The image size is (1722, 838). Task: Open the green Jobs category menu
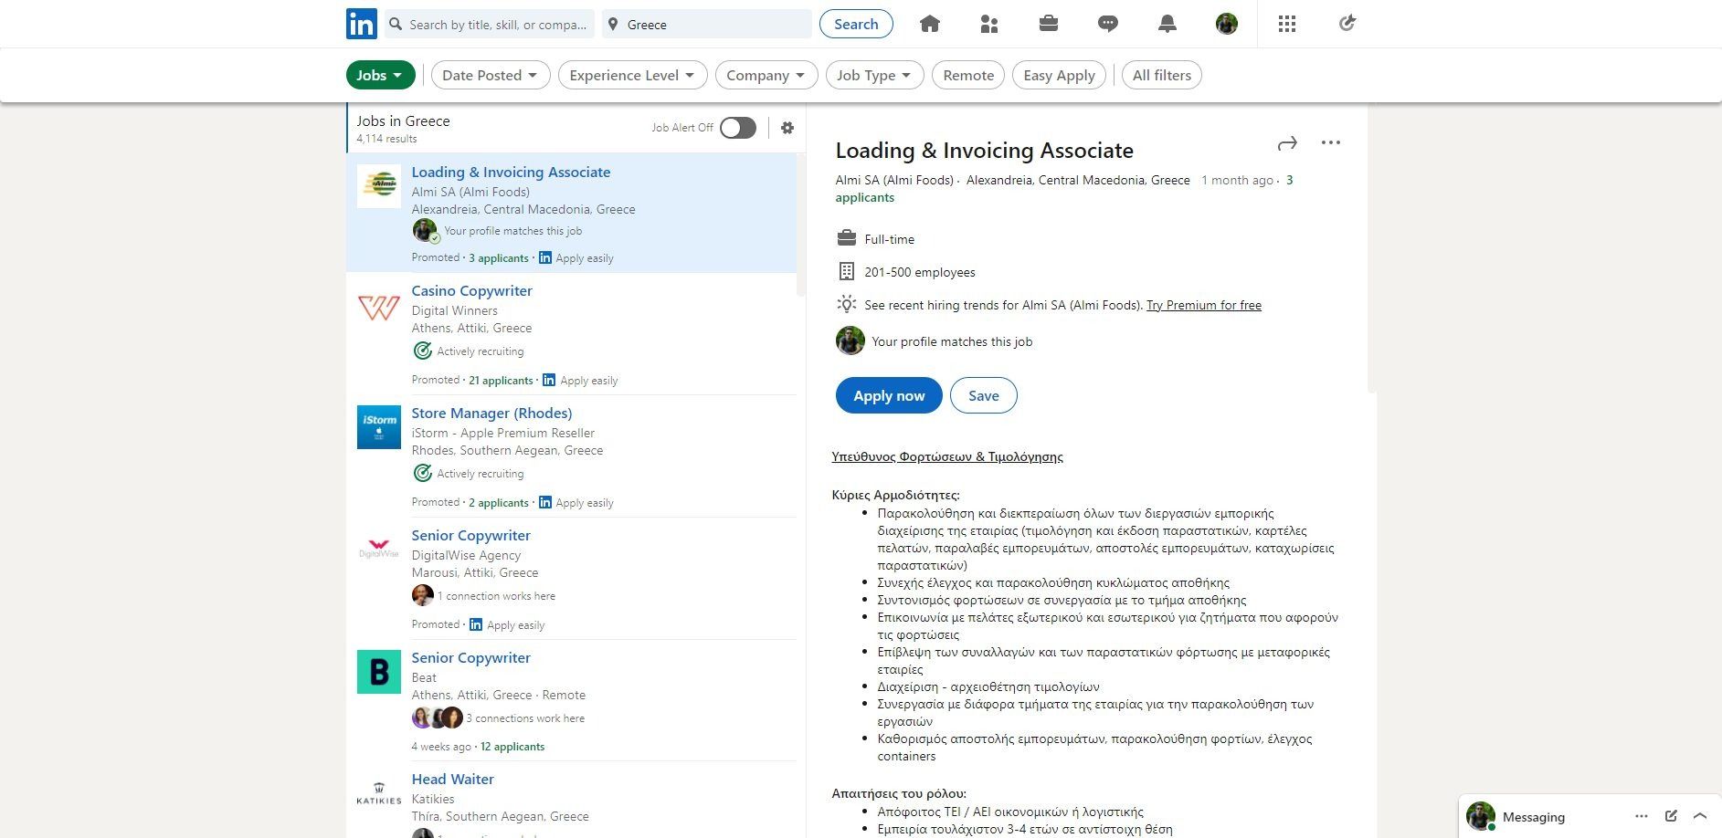point(380,75)
